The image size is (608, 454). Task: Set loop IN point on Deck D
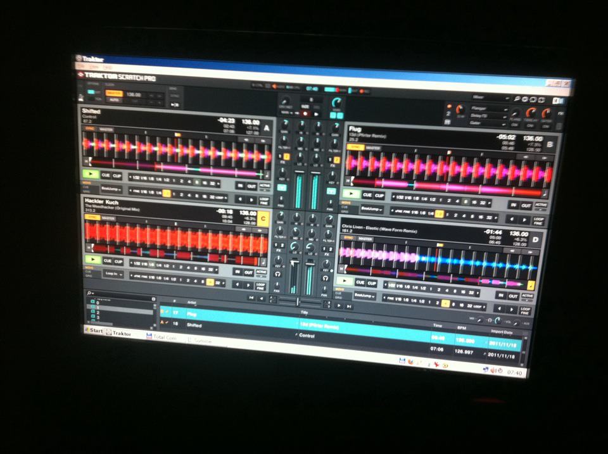coord(500,296)
